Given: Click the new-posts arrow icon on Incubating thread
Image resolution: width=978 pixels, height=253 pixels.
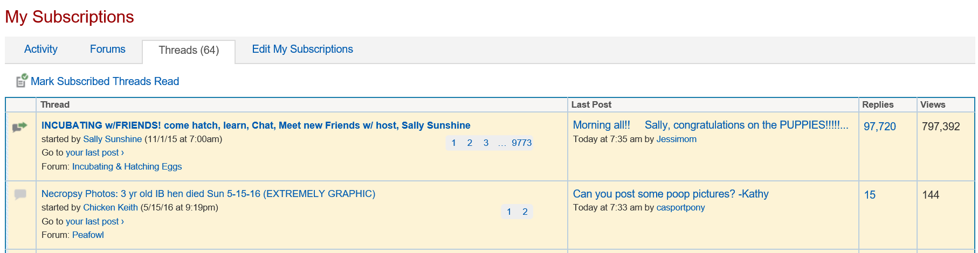Looking at the screenshot, I should click(19, 127).
